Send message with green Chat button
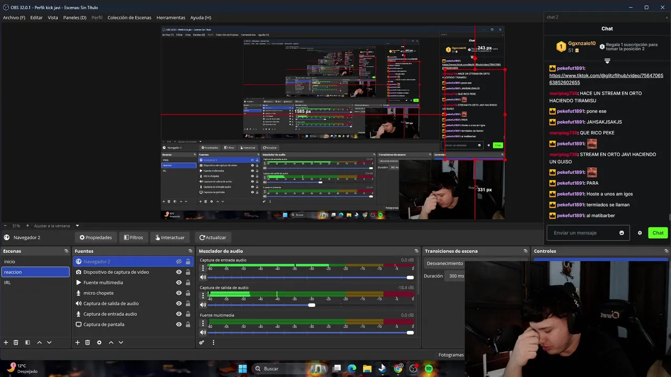 click(658, 233)
